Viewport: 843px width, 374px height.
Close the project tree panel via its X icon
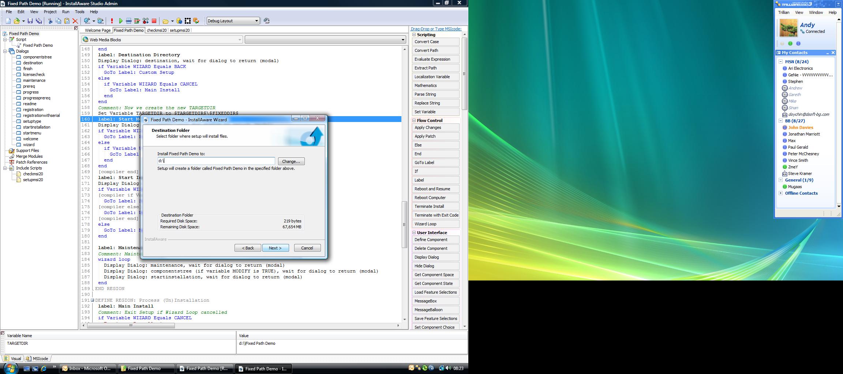[76, 28]
